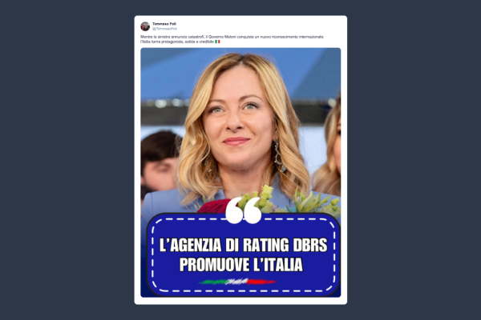
Task: Click the Italian flag emoji in tweet text
Action: 217,42
